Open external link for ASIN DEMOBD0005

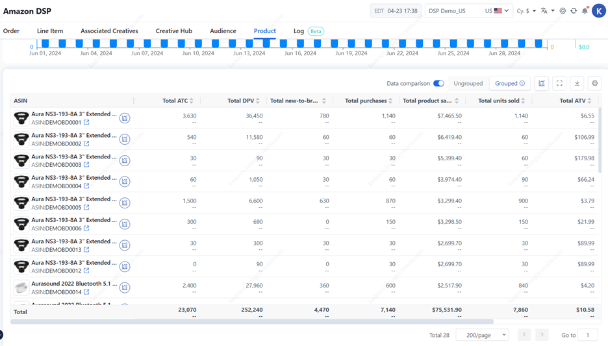[86, 208]
